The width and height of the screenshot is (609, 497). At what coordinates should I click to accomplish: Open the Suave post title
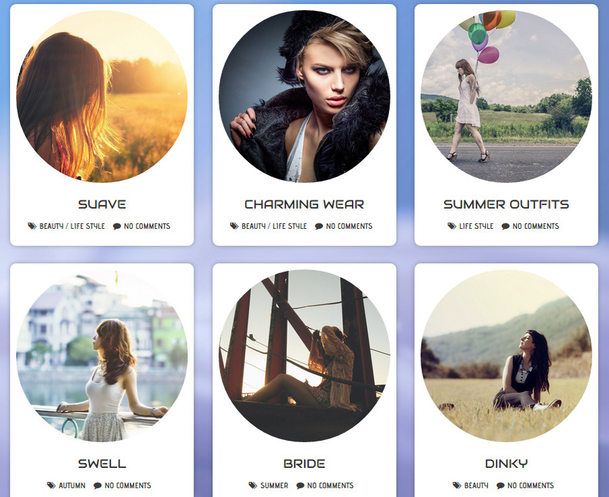click(x=101, y=204)
